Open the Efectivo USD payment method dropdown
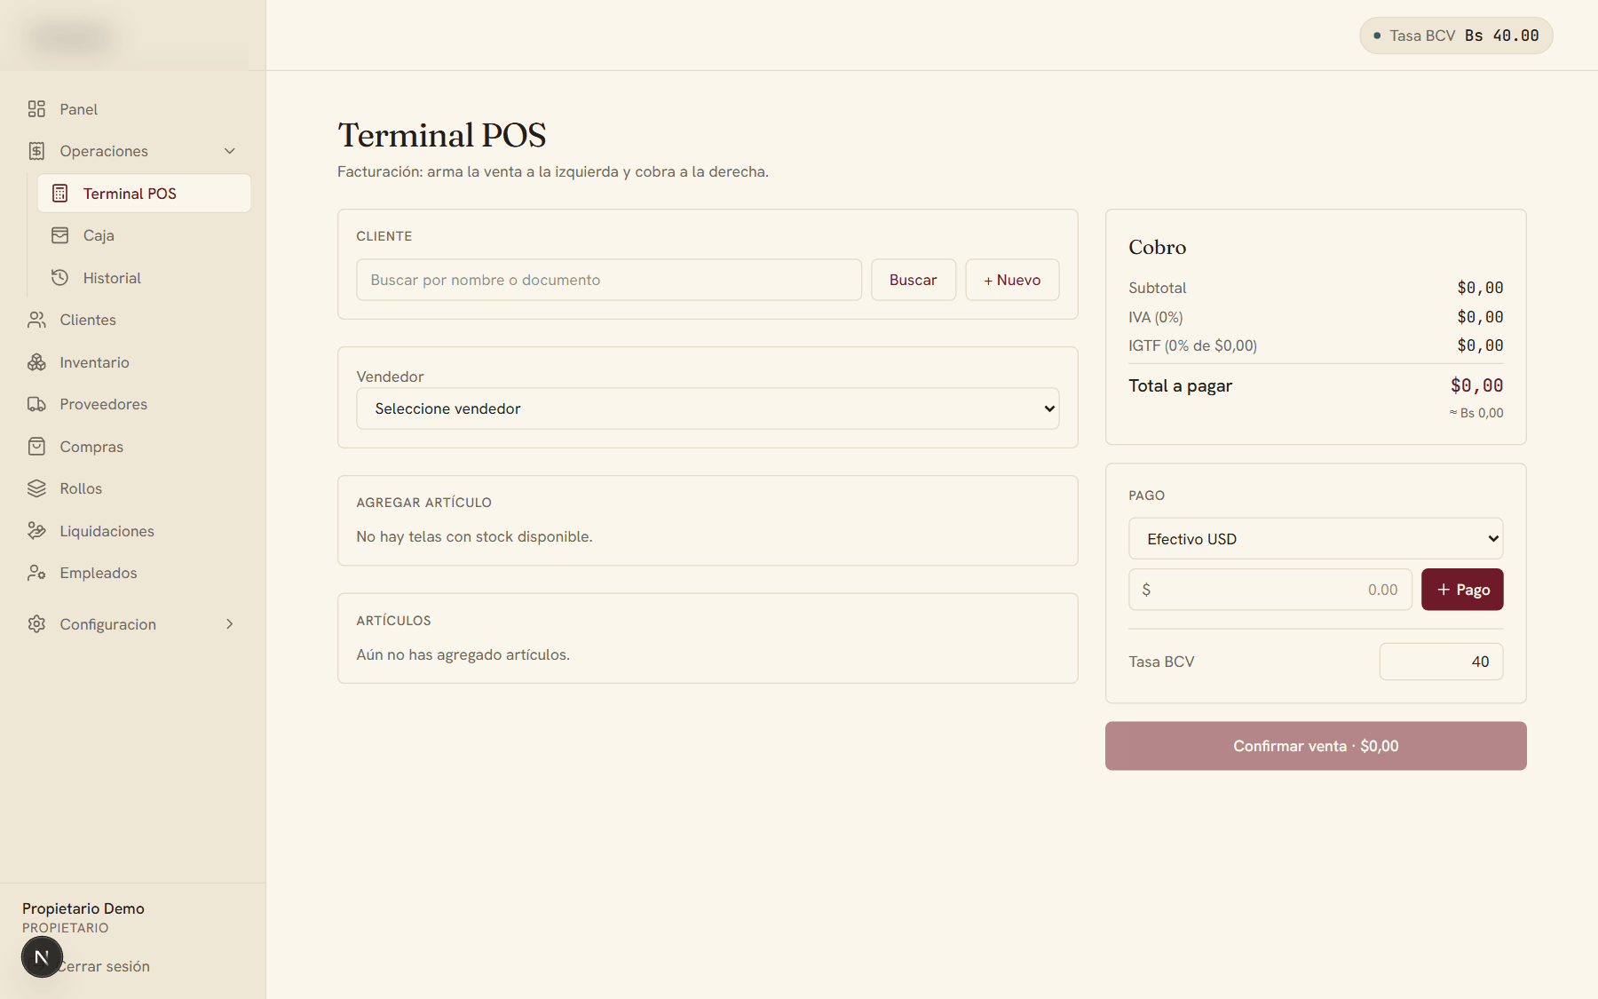The image size is (1598, 999). click(x=1316, y=539)
